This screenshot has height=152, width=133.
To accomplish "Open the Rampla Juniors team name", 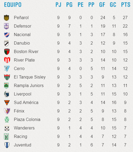I will 29,86.
